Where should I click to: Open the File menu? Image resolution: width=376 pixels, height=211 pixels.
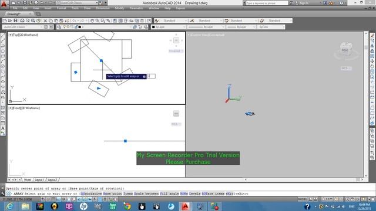15,8
